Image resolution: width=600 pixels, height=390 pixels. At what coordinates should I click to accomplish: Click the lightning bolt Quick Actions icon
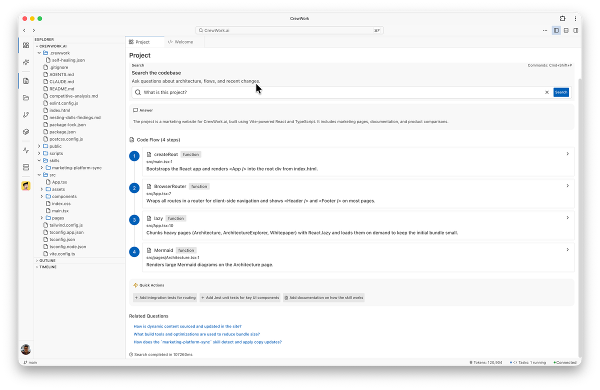tap(135, 285)
